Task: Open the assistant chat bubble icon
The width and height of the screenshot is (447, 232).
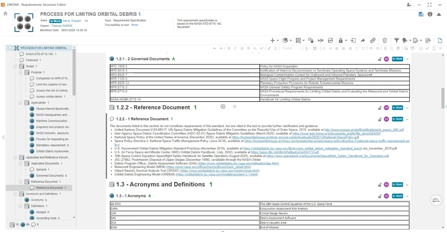Action: pyautogui.click(x=436, y=200)
